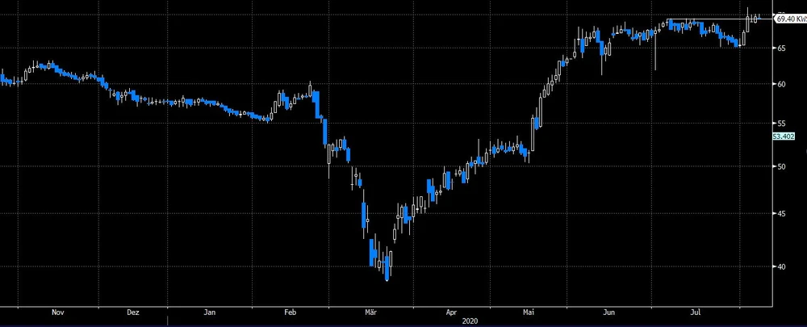Select the Mär month label
807x327 pixels.
click(x=370, y=311)
